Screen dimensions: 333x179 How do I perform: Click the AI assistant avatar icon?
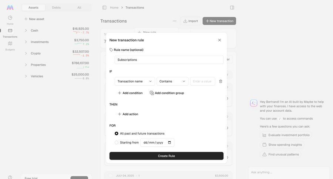(x=253, y=103)
